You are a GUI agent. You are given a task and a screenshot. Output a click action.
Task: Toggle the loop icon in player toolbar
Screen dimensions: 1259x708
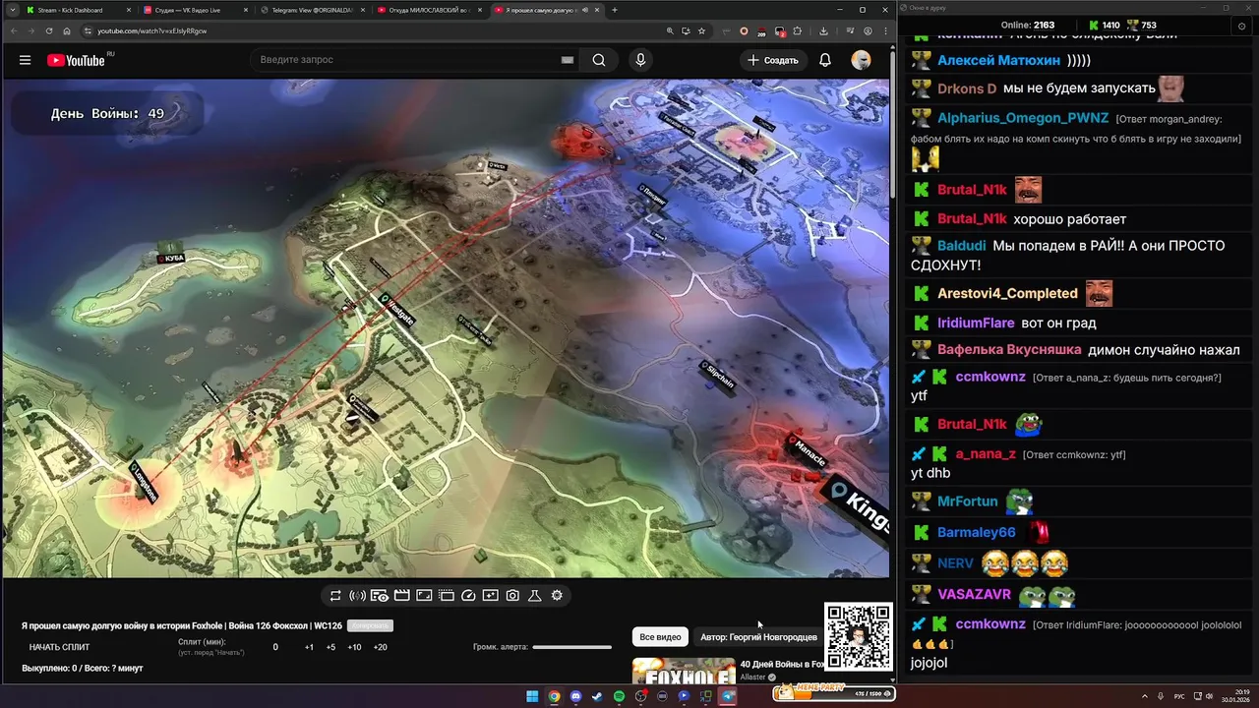click(335, 596)
